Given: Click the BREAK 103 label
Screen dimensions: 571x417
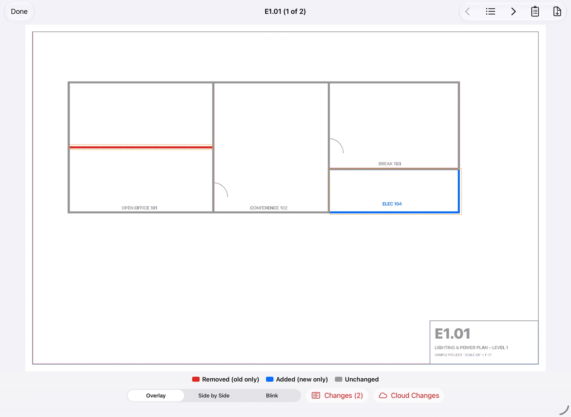Looking at the screenshot, I should [x=390, y=164].
